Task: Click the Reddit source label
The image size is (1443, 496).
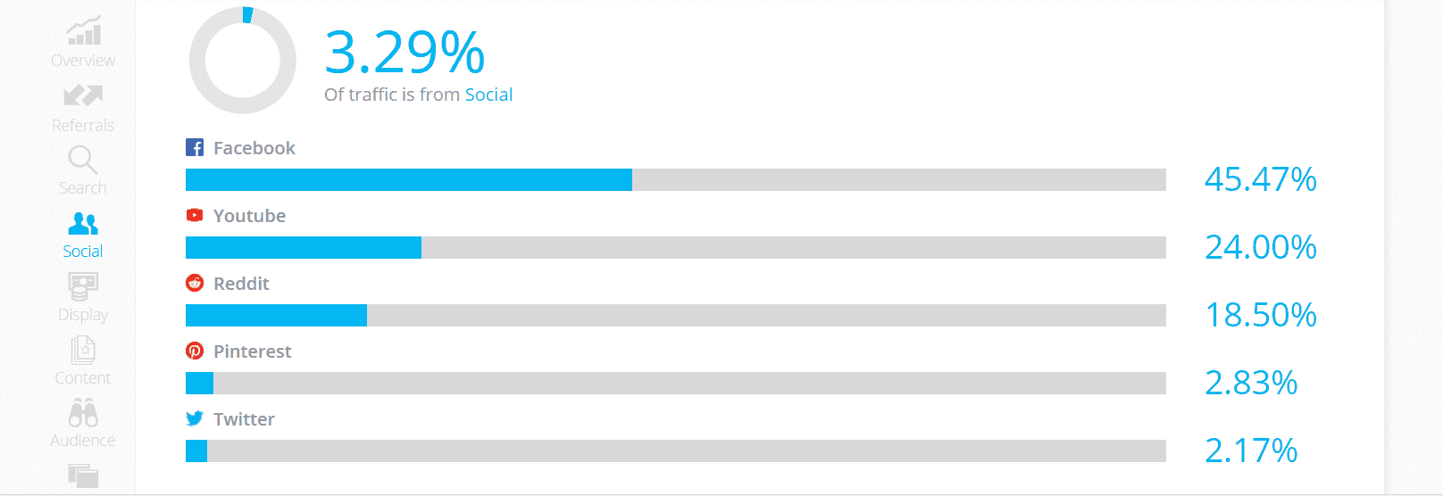Action: click(x=241, y=284)
